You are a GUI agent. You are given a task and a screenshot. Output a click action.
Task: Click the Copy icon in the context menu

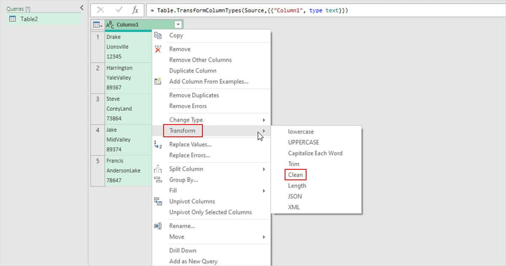[159, 36]
